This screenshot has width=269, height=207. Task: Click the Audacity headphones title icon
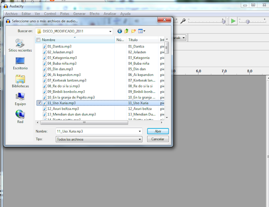coord(5,6)
